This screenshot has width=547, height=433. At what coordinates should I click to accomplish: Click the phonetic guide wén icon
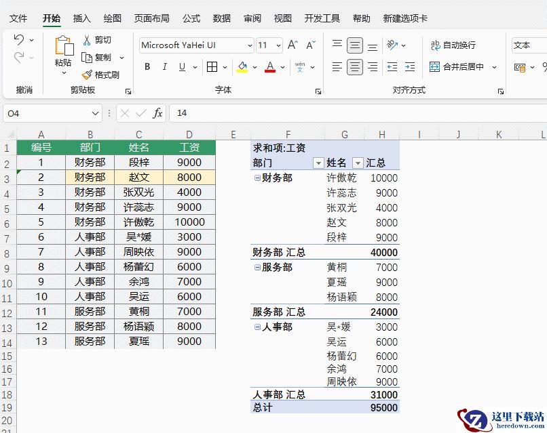tap(300, 66)
